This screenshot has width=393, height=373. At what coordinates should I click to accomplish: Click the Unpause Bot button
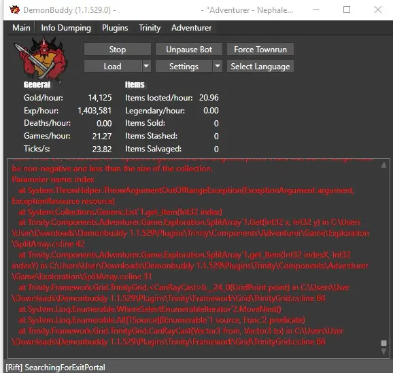pyautogui.click(x=189, y=49)
